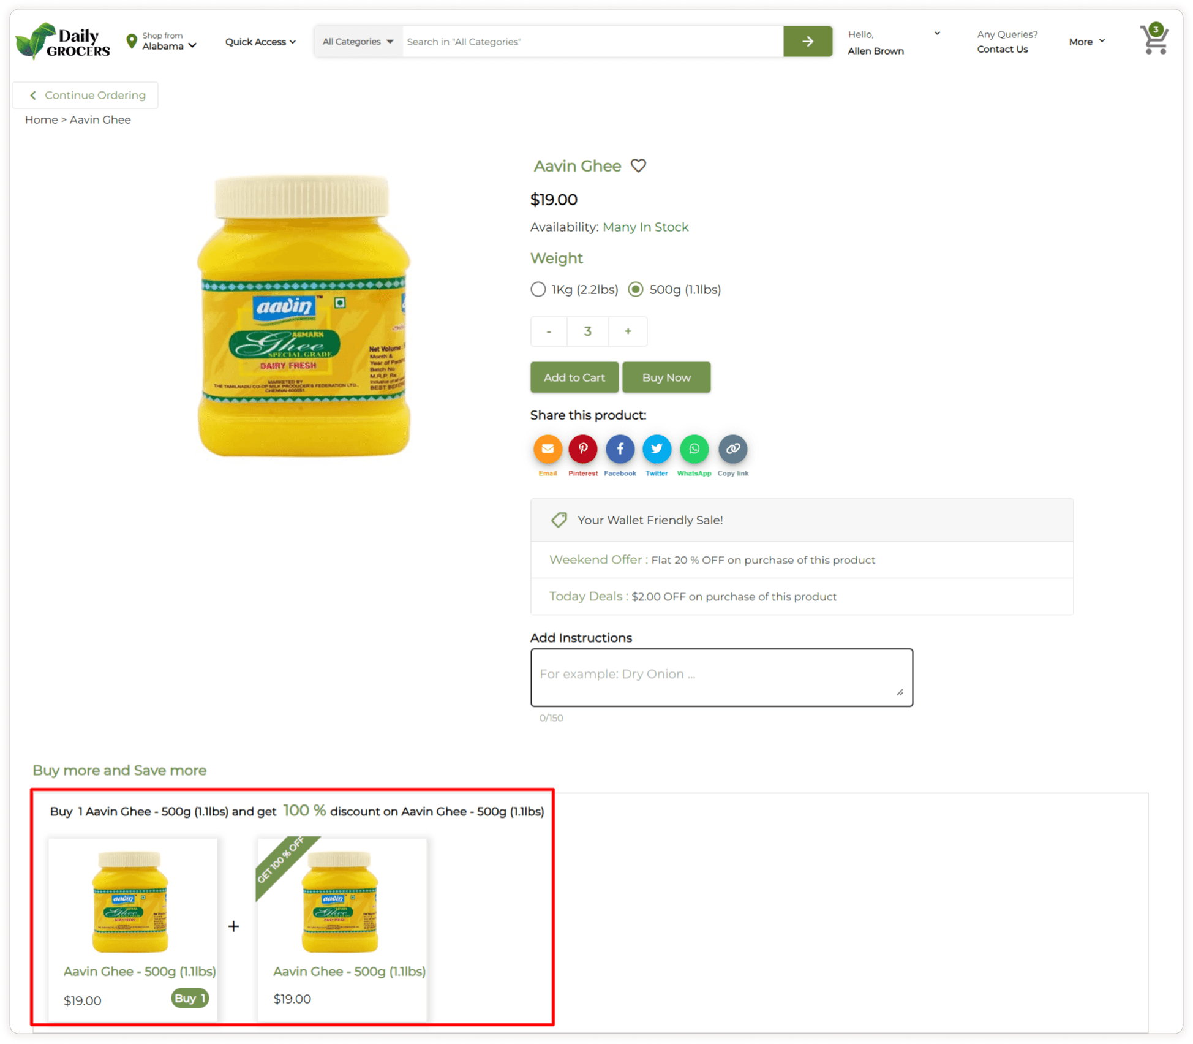Select 500g (1.1lbs) weight option

pos(636,289)
